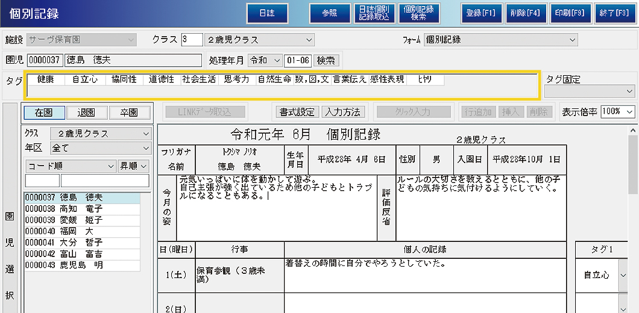Toggle the 在園 enrollment filter
Viewport: 639px width, 313px height.
(x=44, y=112)
